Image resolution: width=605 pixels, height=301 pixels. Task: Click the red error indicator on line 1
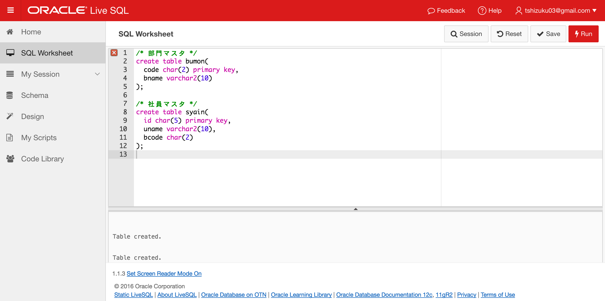click(114, 53)
